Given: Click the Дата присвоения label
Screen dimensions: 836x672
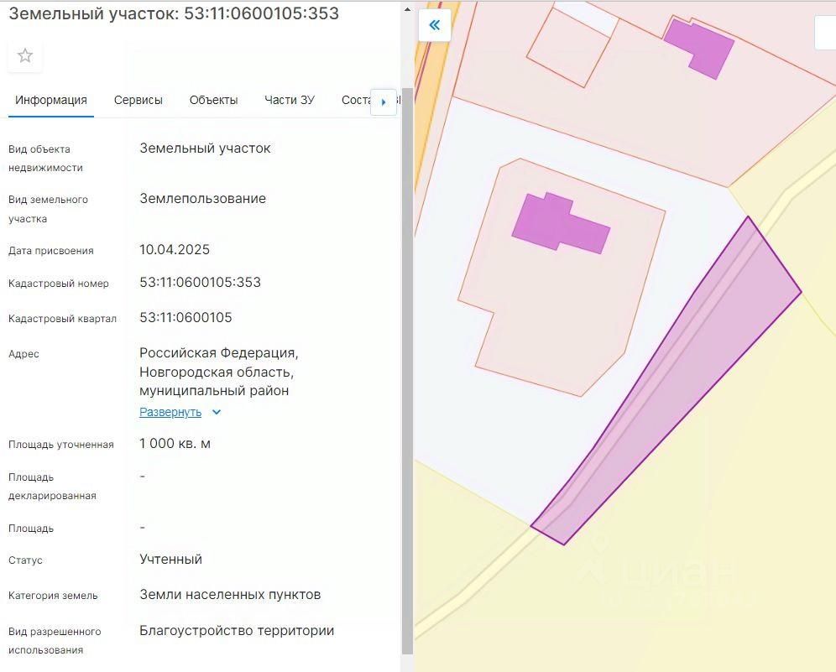Looking at the screenshot, I should pos(50,251).
